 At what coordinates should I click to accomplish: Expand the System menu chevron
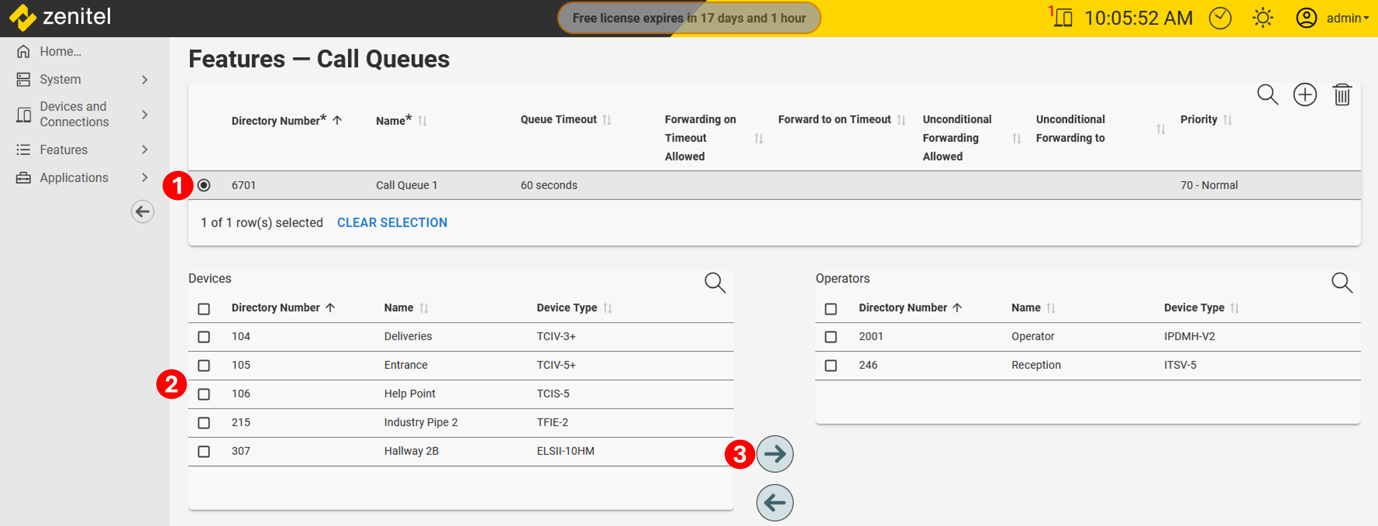pyautogui.click(x=144, y=80)
